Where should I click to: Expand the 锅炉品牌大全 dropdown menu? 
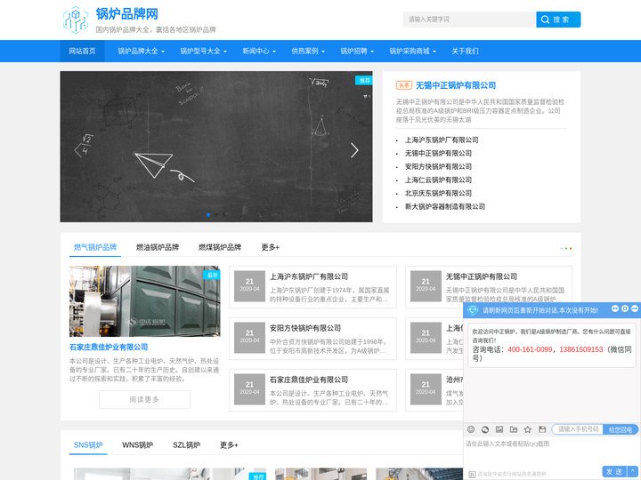141,51
